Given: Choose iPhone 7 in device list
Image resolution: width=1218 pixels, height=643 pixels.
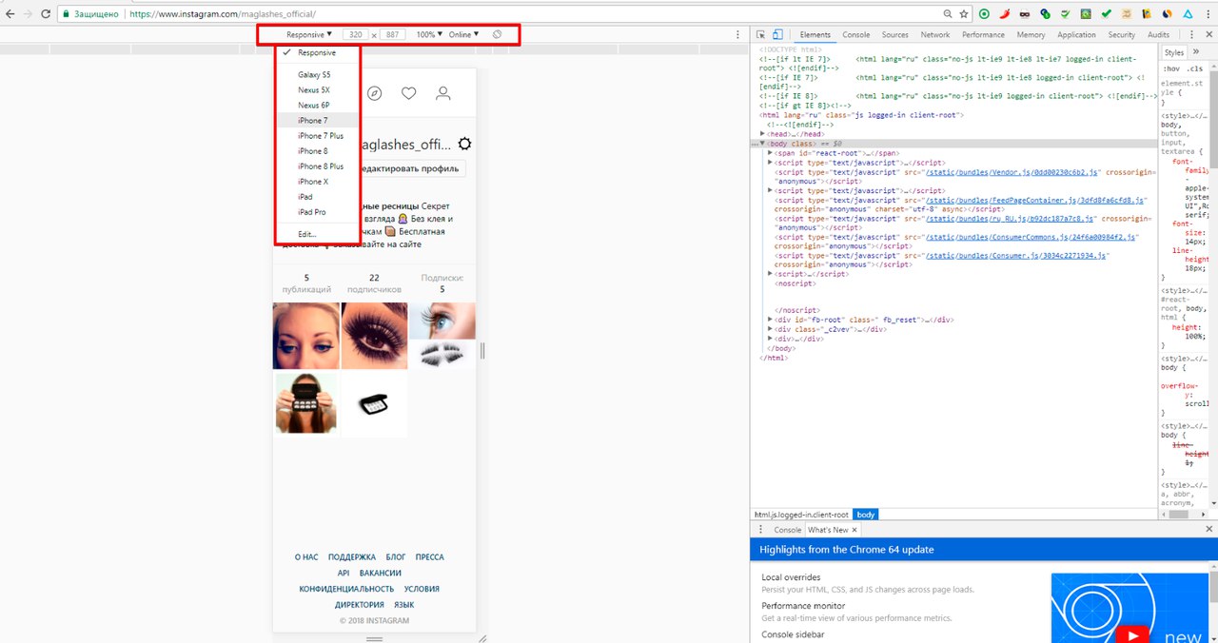Looking at the screenshot, I should (x=318, y=121).
